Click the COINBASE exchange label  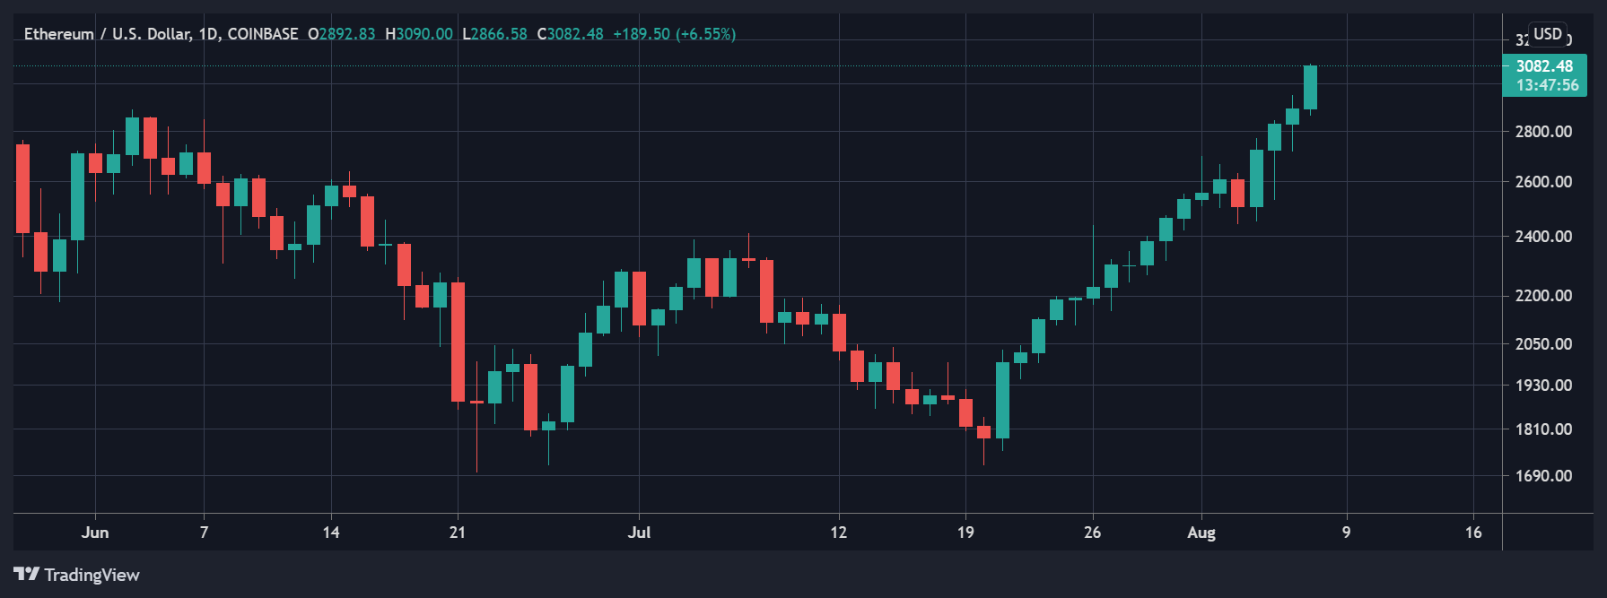click(262, 34)
